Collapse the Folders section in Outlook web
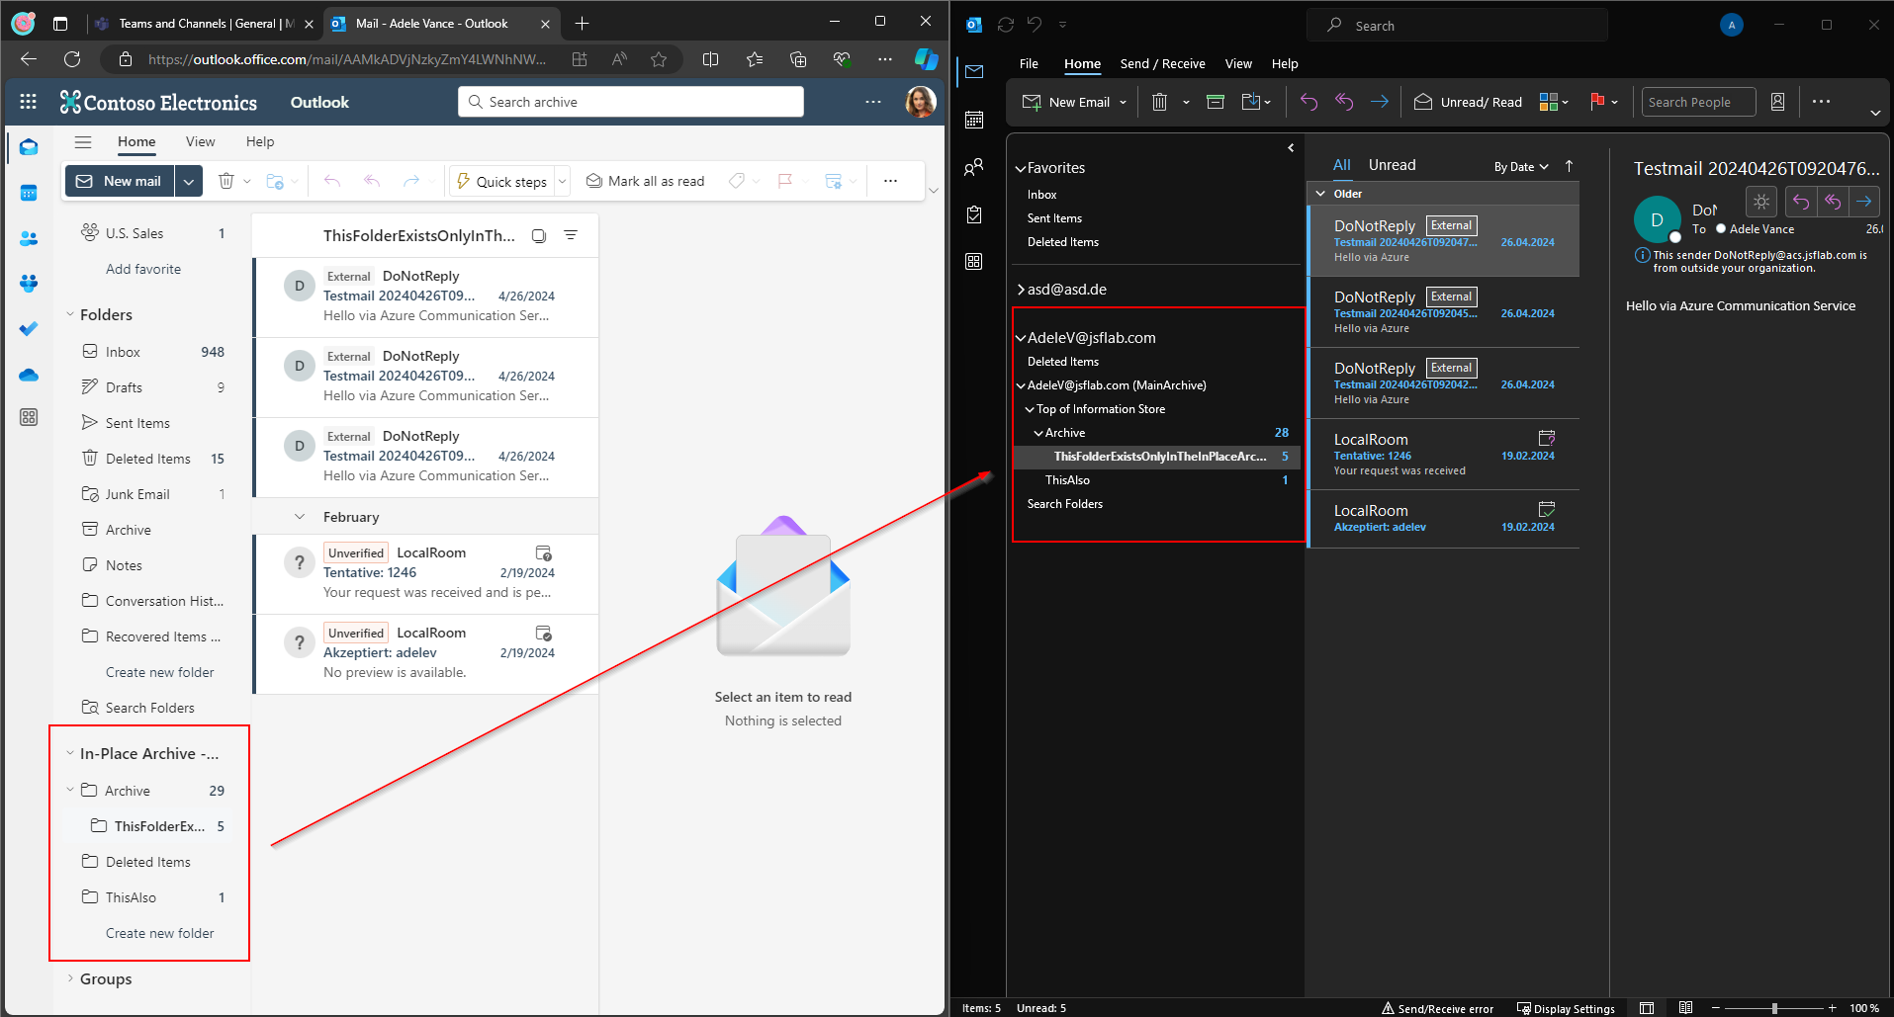This screenshot has height=1017, width=1894. tap(70, 314)
